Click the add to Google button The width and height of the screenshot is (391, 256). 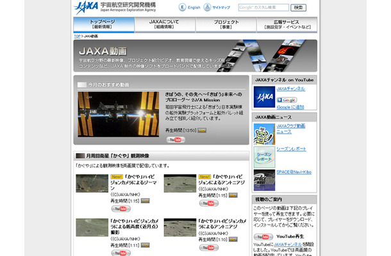[x=287, y=100]
